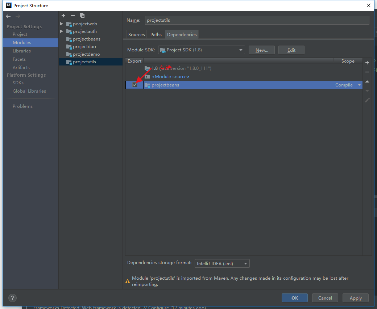Image resolution: width=377 pixels, height=309 pixels.
Task: Move dependency down arrow icon
Action: coord(367,91)
